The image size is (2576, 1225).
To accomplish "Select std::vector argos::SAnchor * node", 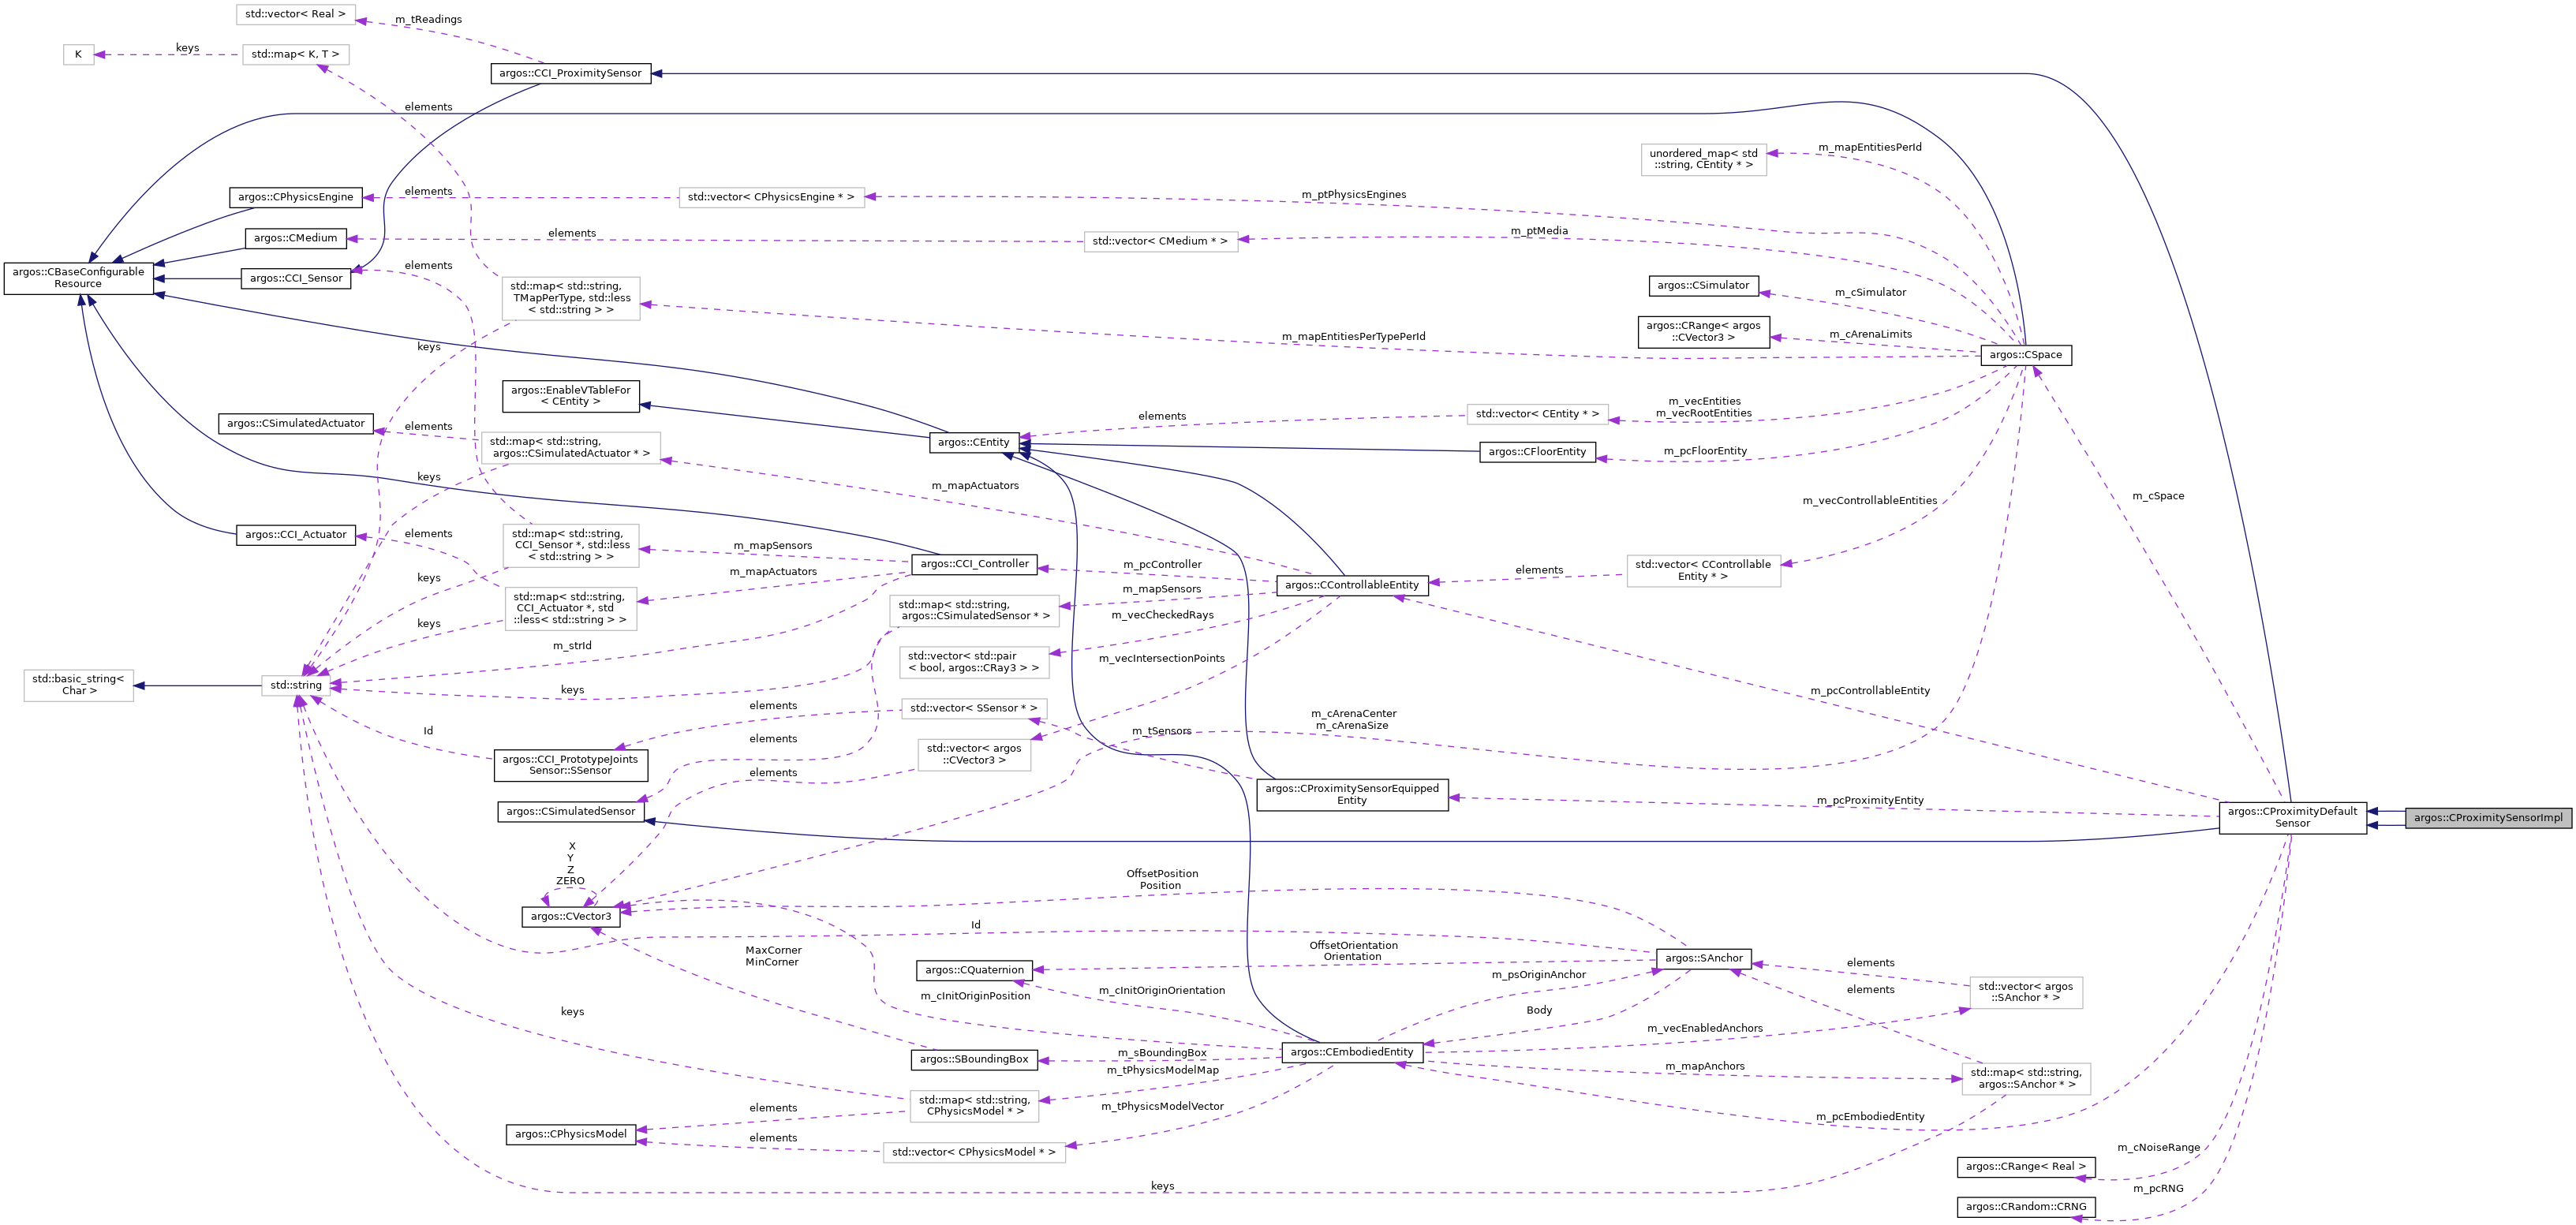I will click(2026, 992).
